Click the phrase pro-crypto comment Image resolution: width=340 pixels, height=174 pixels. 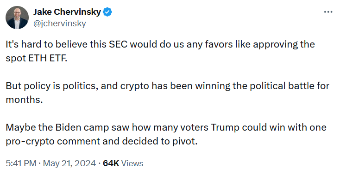53,141
